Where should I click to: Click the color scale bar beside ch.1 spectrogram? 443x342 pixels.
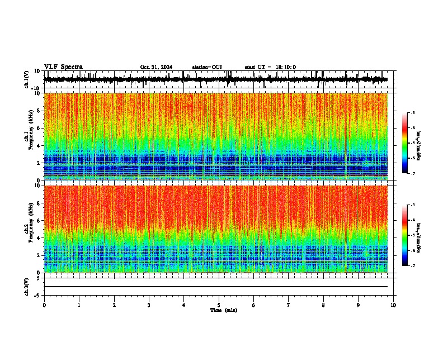pyautogui.click(x=404, y=143)
